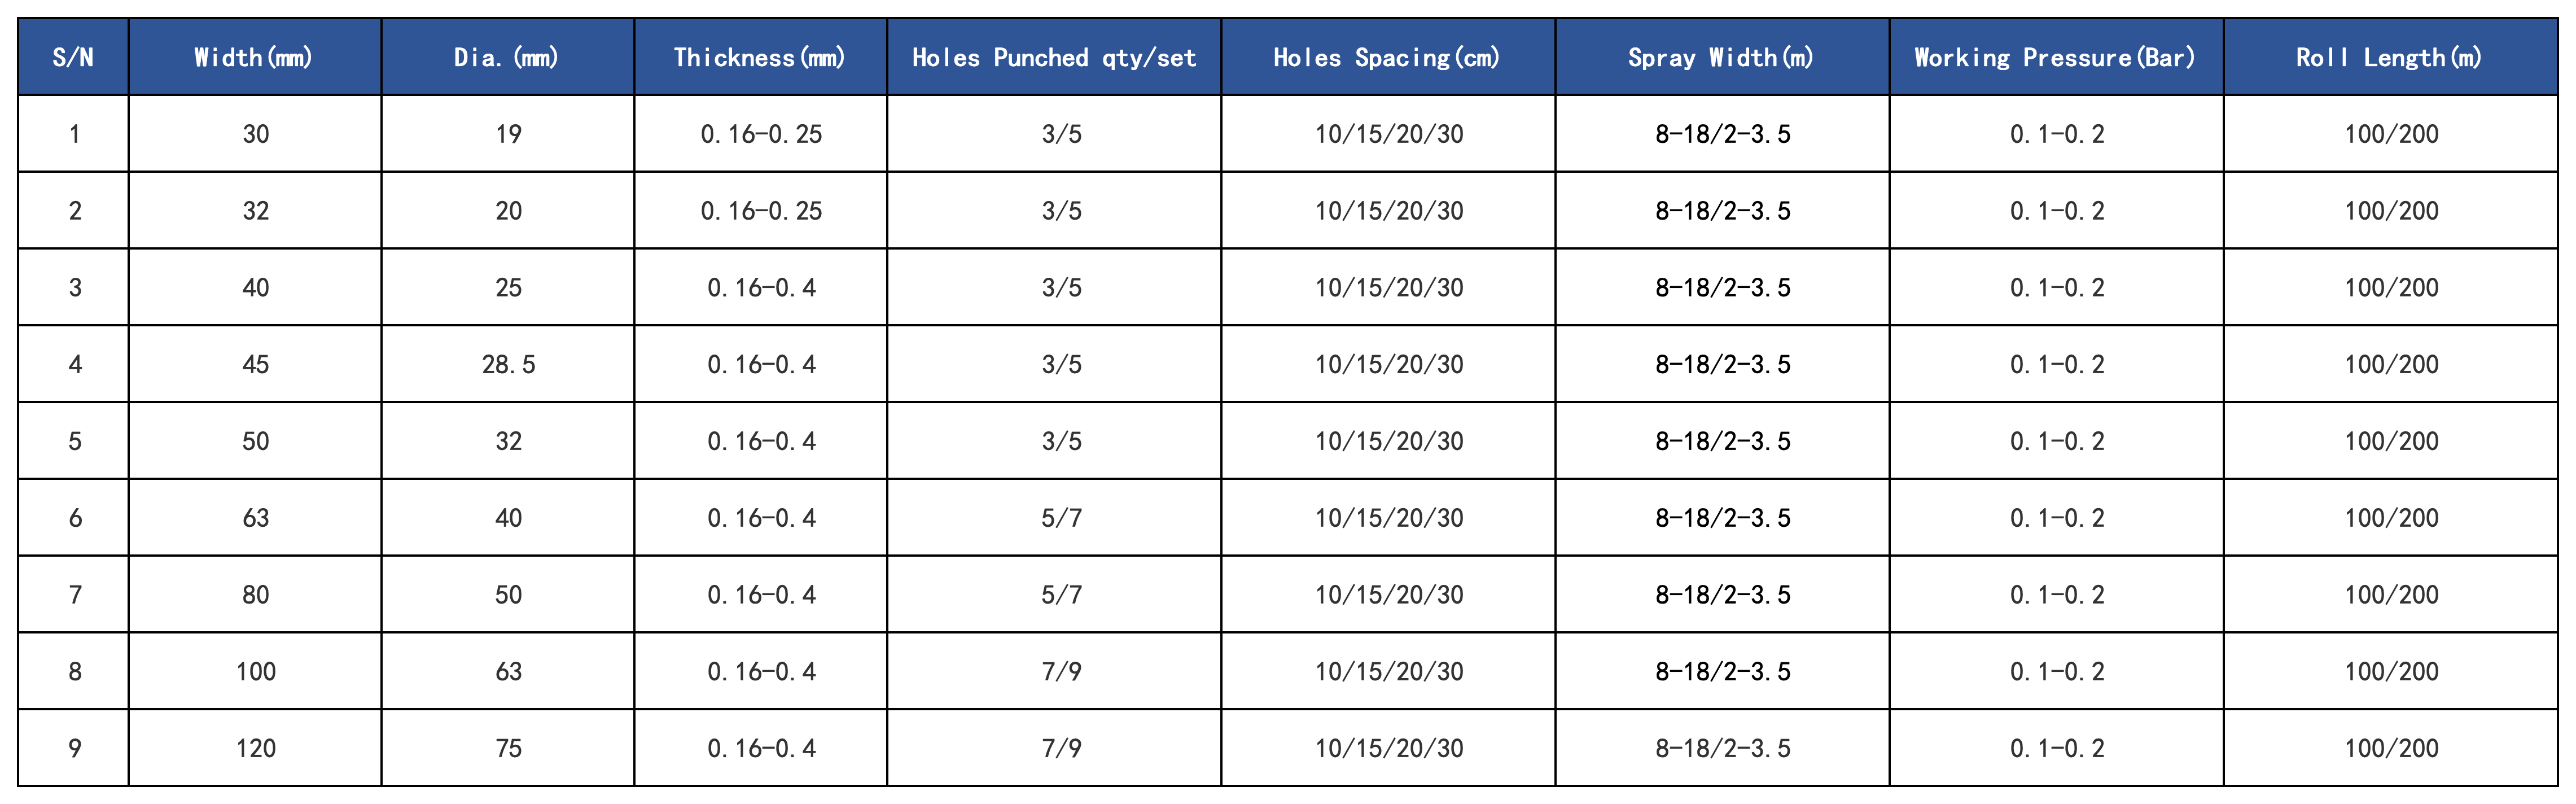This screenshot has height=804, width=2576.
Task: Click the Roll Length(m) header
Action: [x=2391, y=57]
